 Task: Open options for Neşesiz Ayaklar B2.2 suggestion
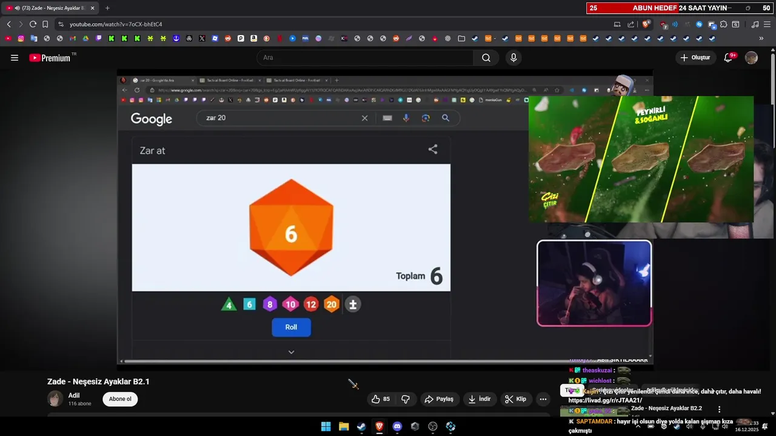[719, 409]
